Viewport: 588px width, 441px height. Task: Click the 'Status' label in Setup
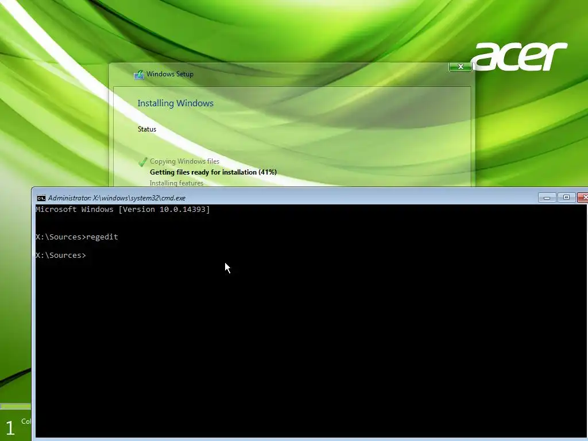(146, 129)
